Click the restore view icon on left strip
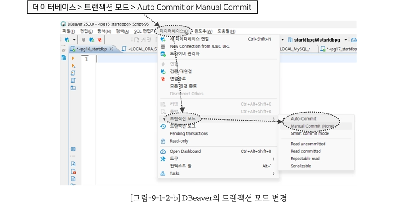The width and height of the screenshot is (417, 208). point(64,50)
